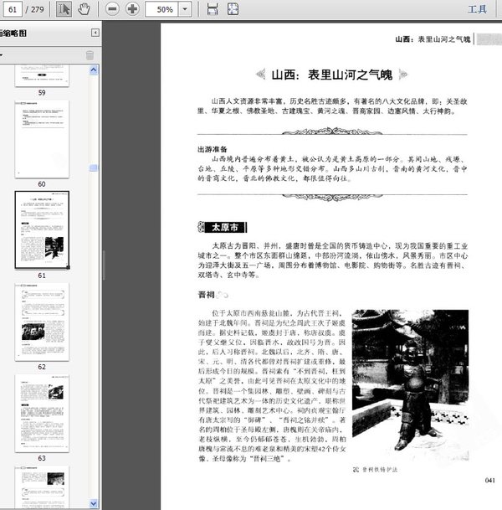Click the 太原市 section heading
502x510 pixels.
click(x=223, y=227)
